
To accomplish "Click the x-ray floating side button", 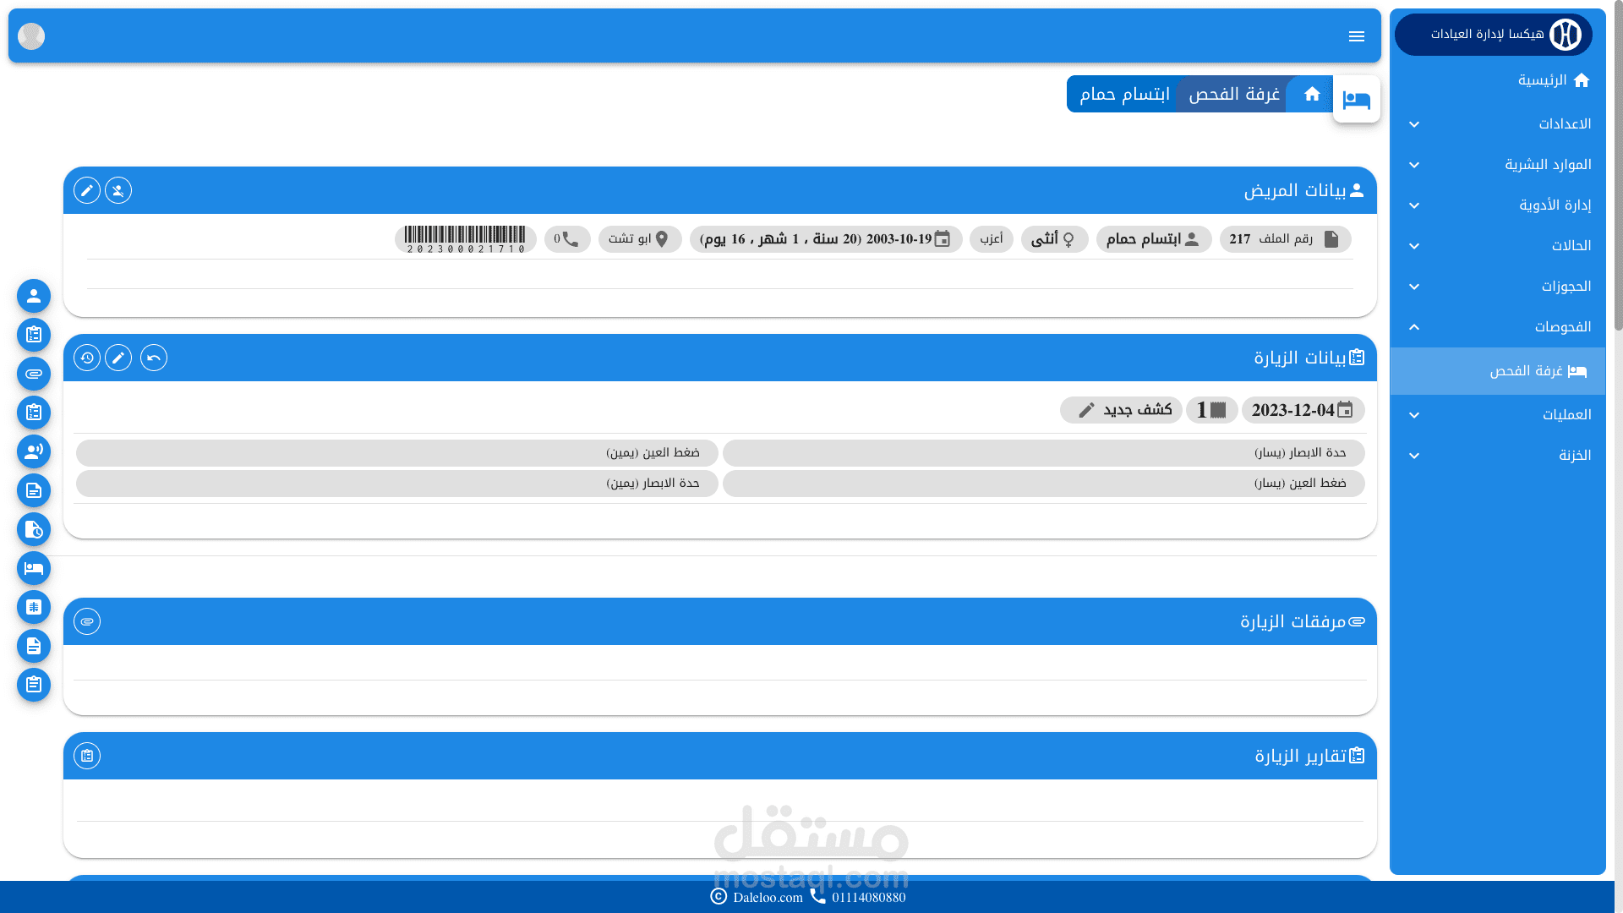I will point(34,607).
